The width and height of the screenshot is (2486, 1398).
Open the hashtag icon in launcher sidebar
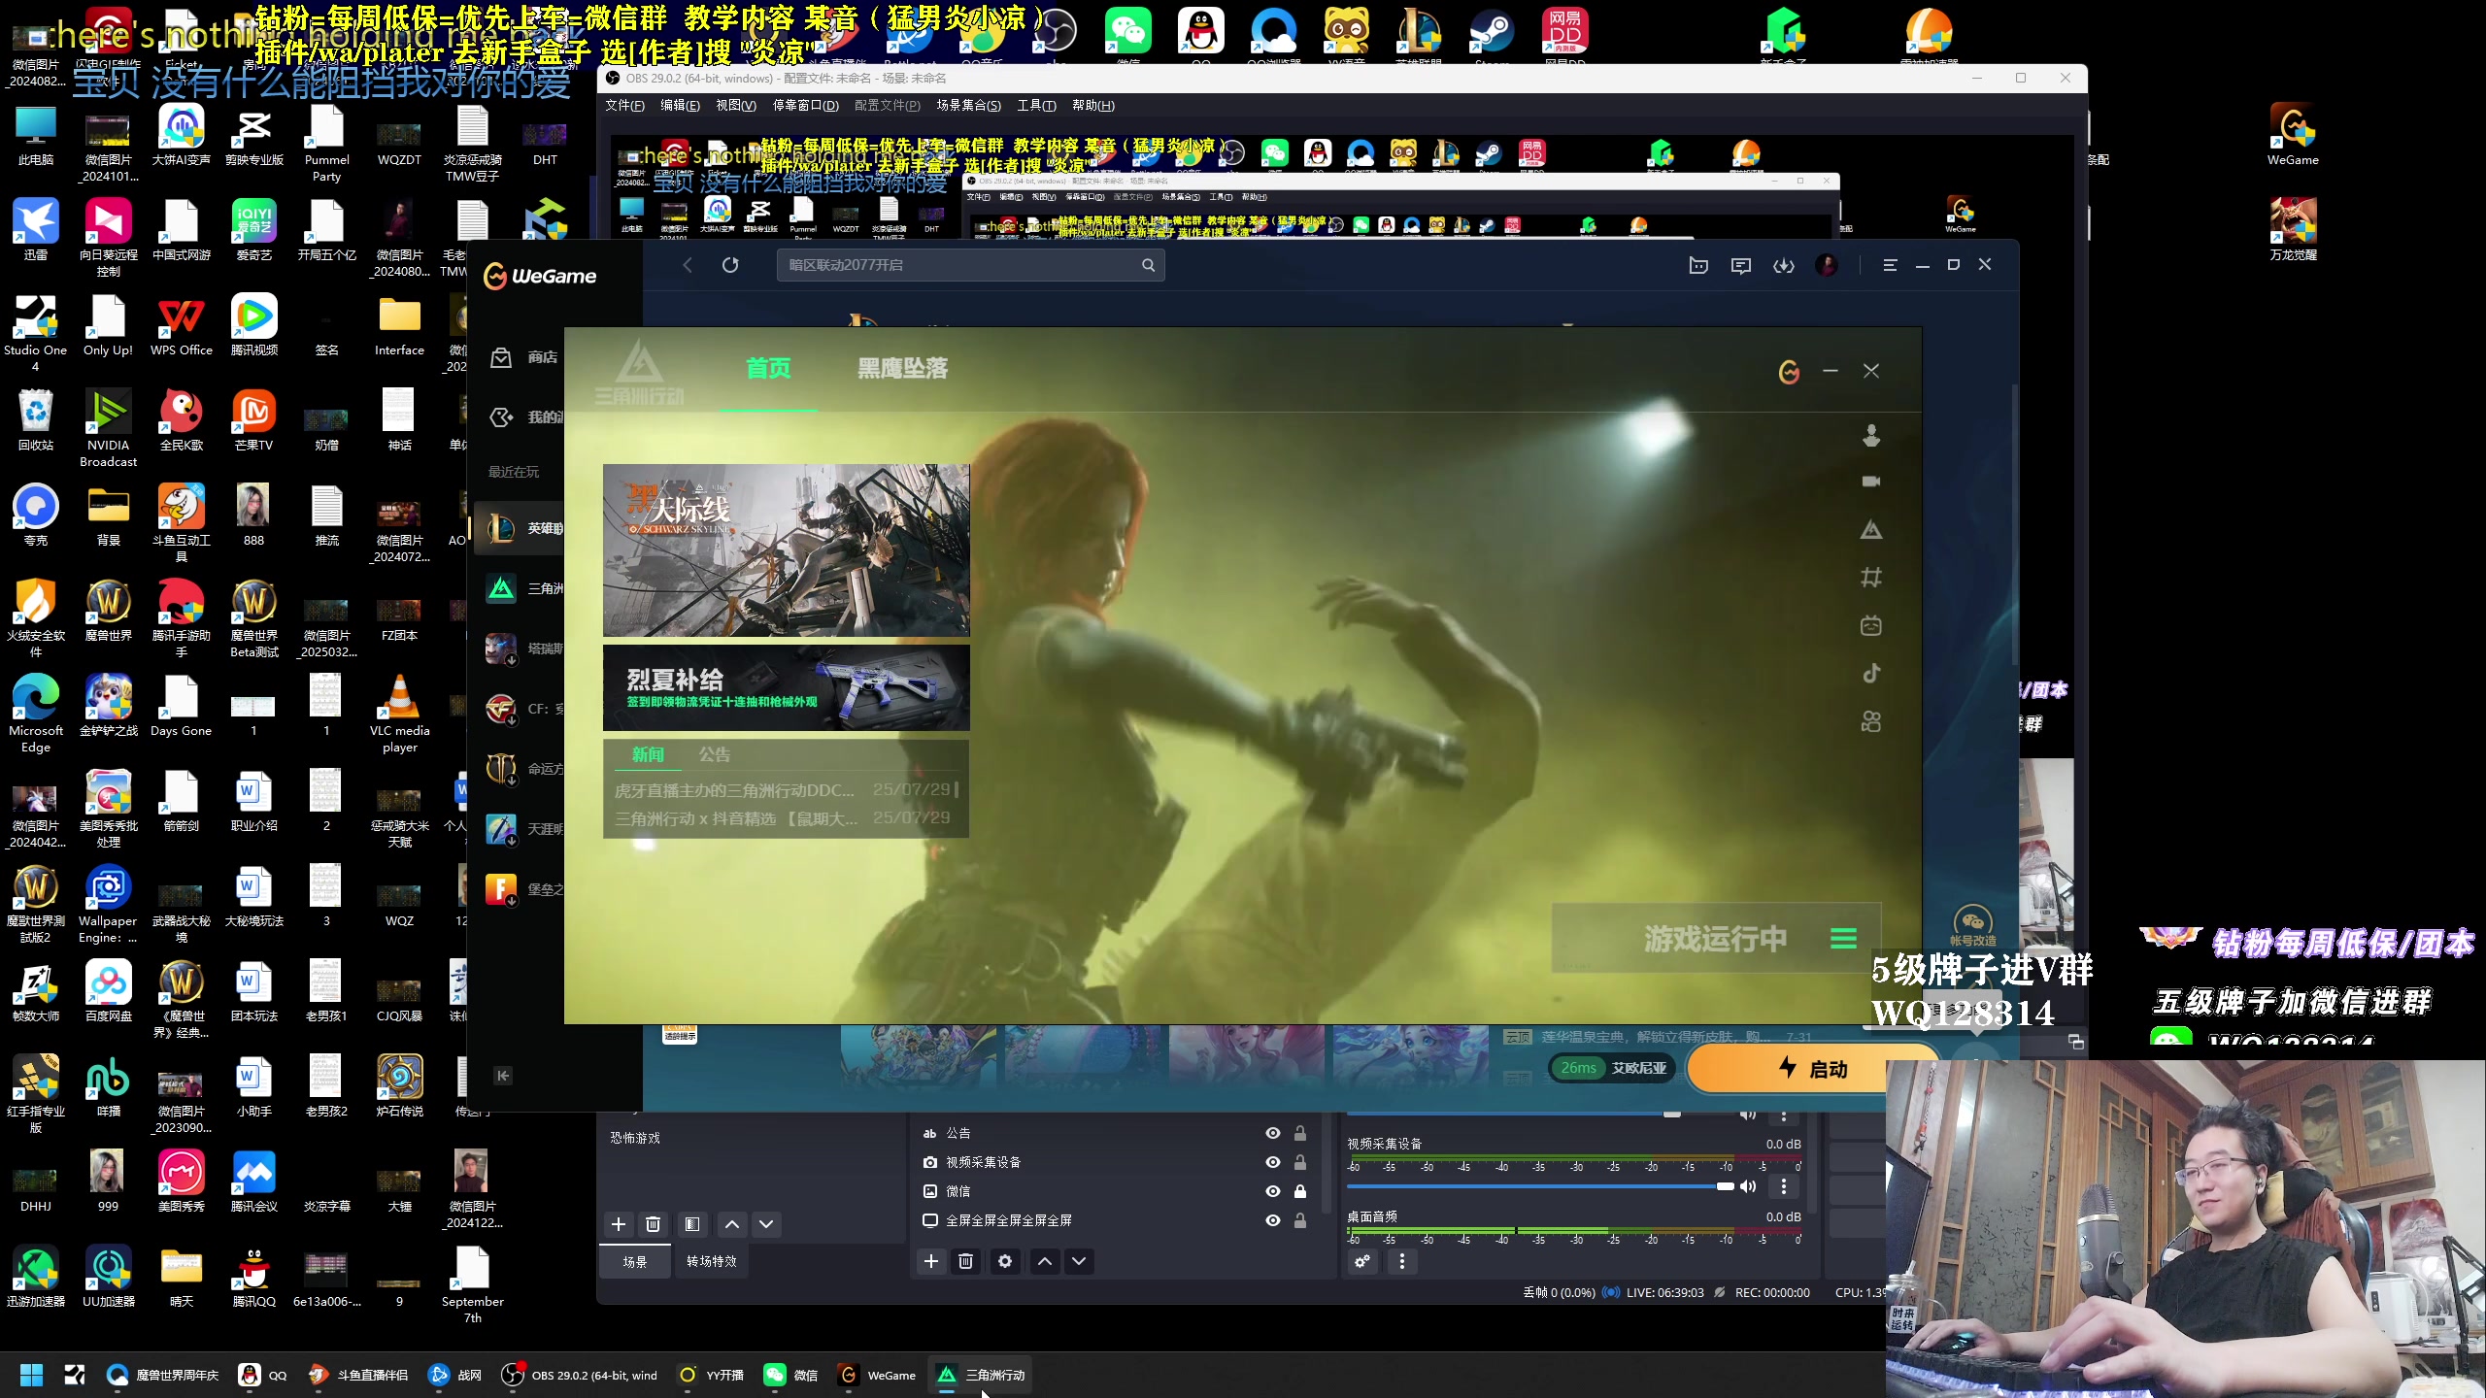[1871, 578]
